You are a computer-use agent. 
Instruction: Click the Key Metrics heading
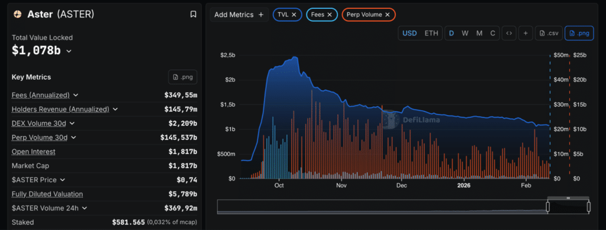31,77
